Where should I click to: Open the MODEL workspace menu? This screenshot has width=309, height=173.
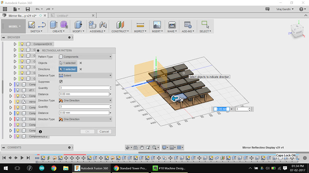(14, 26)
